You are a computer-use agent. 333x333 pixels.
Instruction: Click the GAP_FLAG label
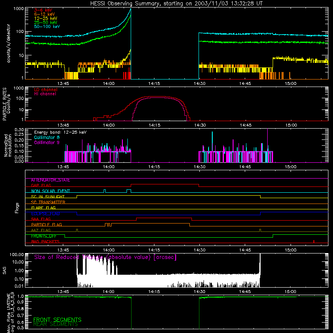[x=41, y=185]
